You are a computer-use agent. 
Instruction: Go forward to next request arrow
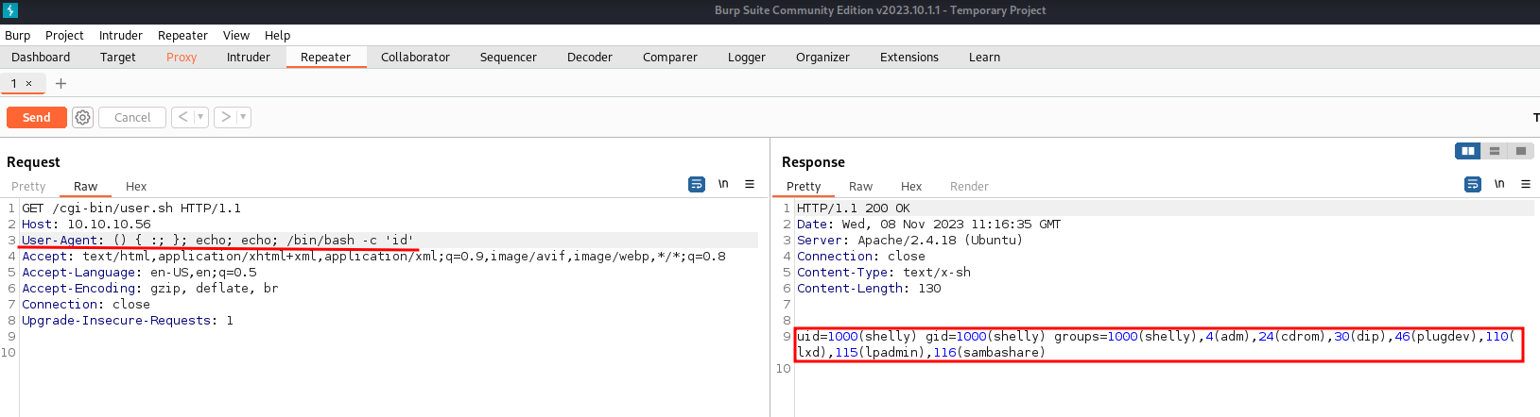click(225, 117)
